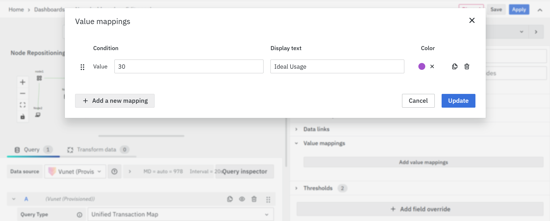Zoom out on the node graph
Image resolution: width=550 pixels, height=221 pixels.
pos(23,93)
